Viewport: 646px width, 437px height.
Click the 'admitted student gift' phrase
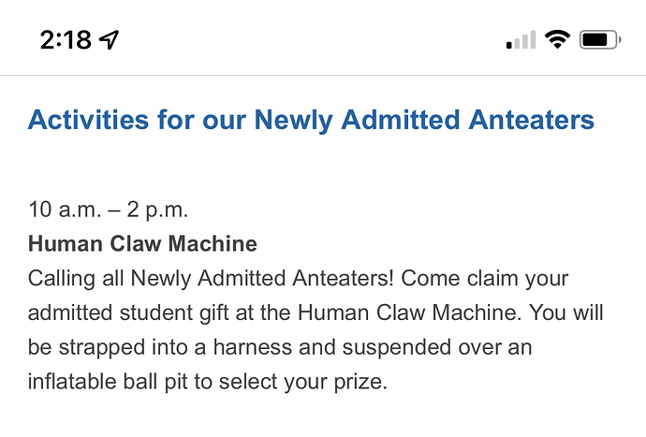[128, 313]
